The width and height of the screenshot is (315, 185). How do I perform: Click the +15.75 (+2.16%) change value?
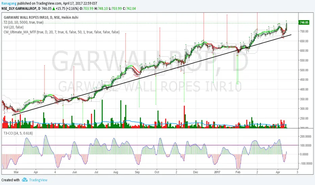pos(67,9)
